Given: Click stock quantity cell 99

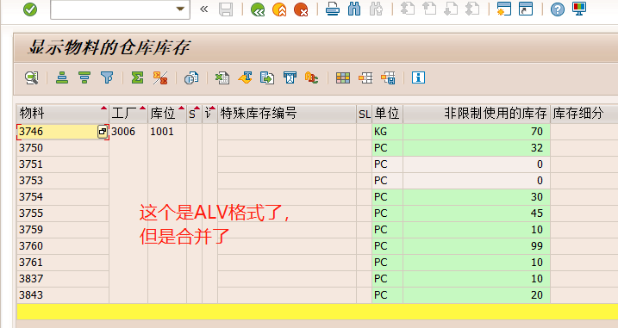Looking at the screenshot, I should pos(477,246).
